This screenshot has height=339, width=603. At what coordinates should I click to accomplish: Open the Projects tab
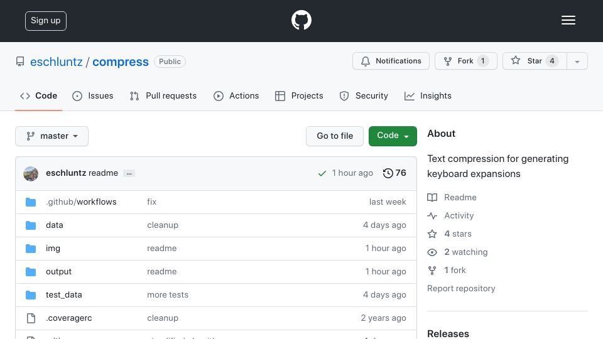[x=299, y=95]
